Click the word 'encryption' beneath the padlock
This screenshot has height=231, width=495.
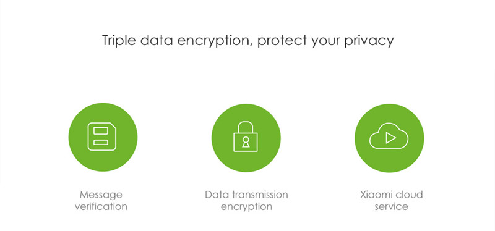(x=246, y=207)
